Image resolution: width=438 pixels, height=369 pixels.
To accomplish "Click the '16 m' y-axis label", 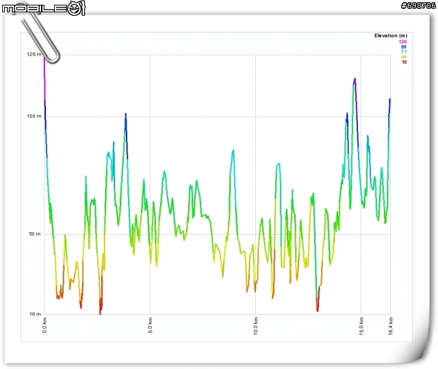I will (35, 314).
